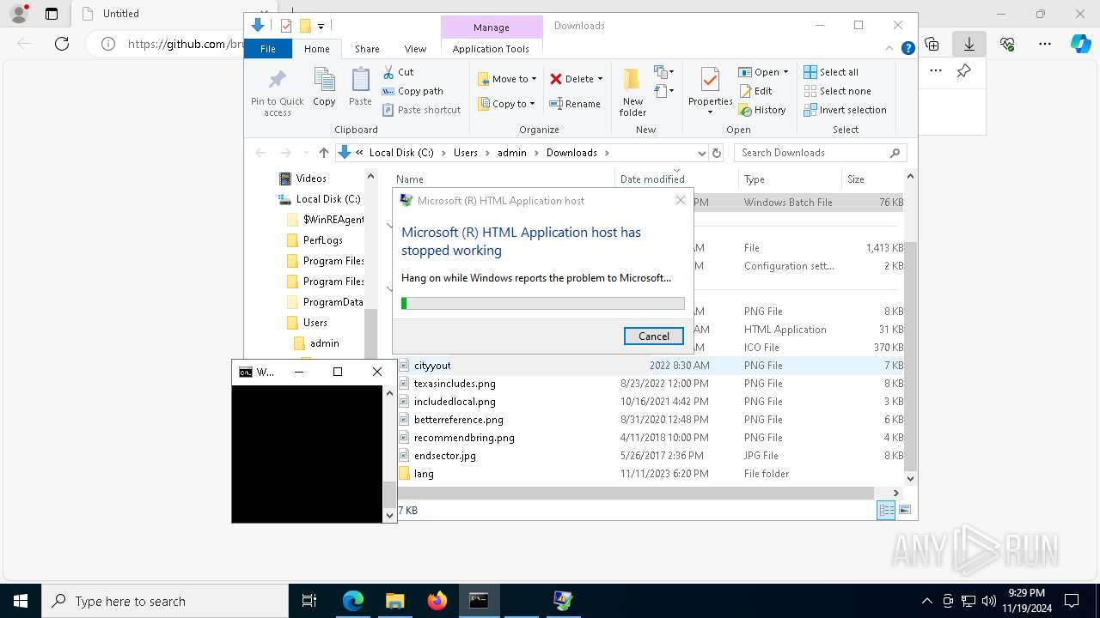Switch to Share ribbon tab
This screenshot has height=618, width=1100.
(x=367, y=49)
